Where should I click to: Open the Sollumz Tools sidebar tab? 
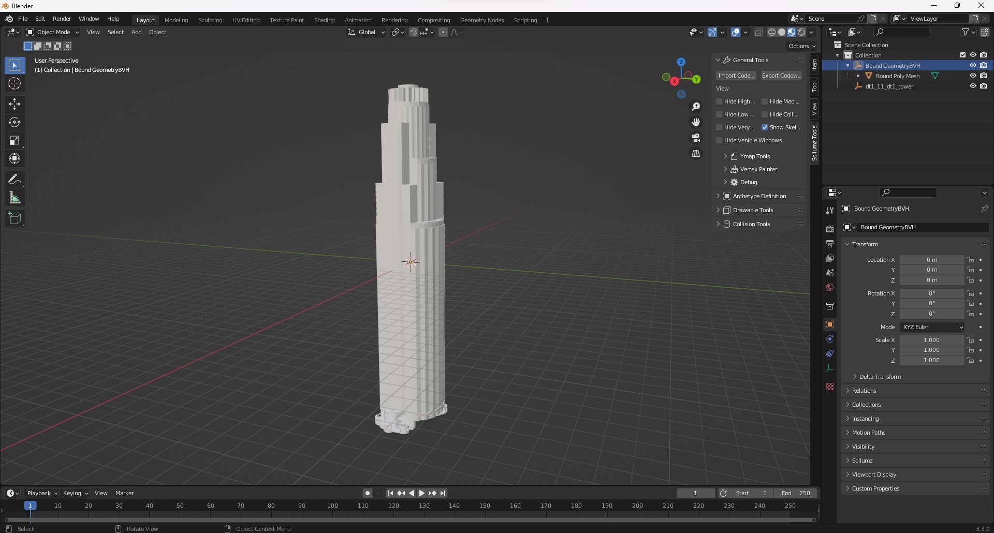[814, 143]
